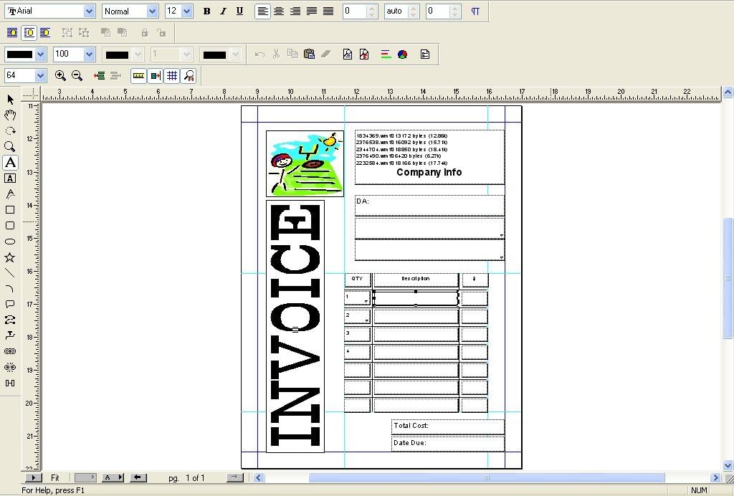Choose the star shape tool

10,257
